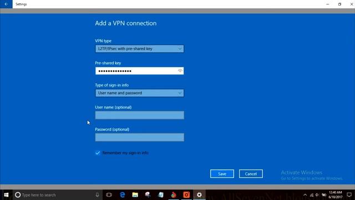Viewport: 355px width, 200px height.
Task: Open the Windows Start menu
Action: [6, 195]
